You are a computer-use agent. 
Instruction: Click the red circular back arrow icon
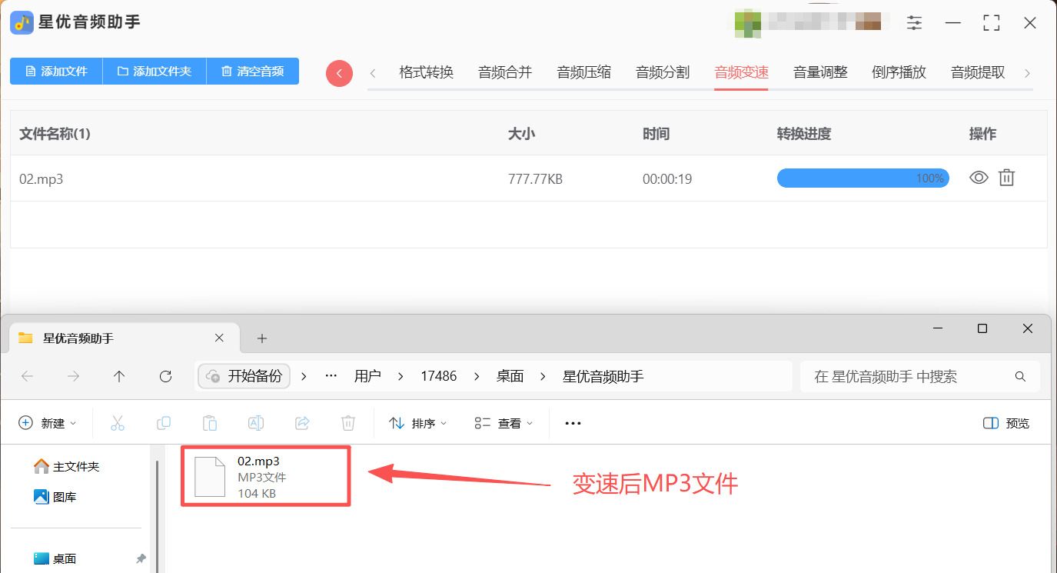tap(339, 73)
